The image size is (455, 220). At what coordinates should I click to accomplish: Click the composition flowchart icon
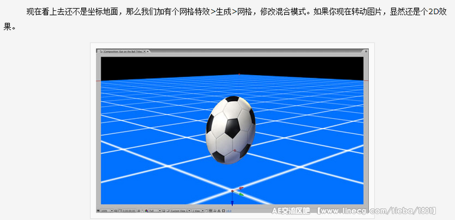point(219,211)
